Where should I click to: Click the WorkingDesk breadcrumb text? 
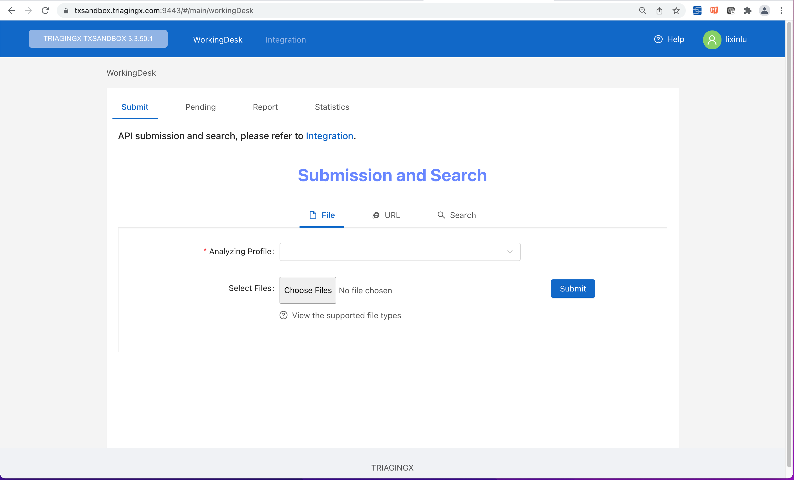[x=131, y=73]
